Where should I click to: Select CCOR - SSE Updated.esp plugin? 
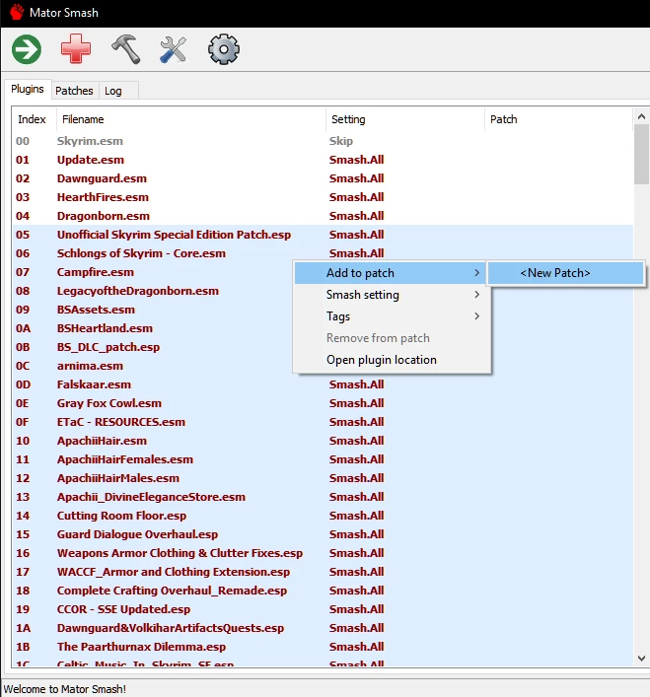(x=324, y=609)
